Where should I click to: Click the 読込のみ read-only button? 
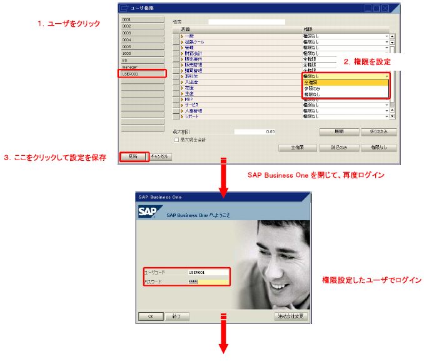339,148
